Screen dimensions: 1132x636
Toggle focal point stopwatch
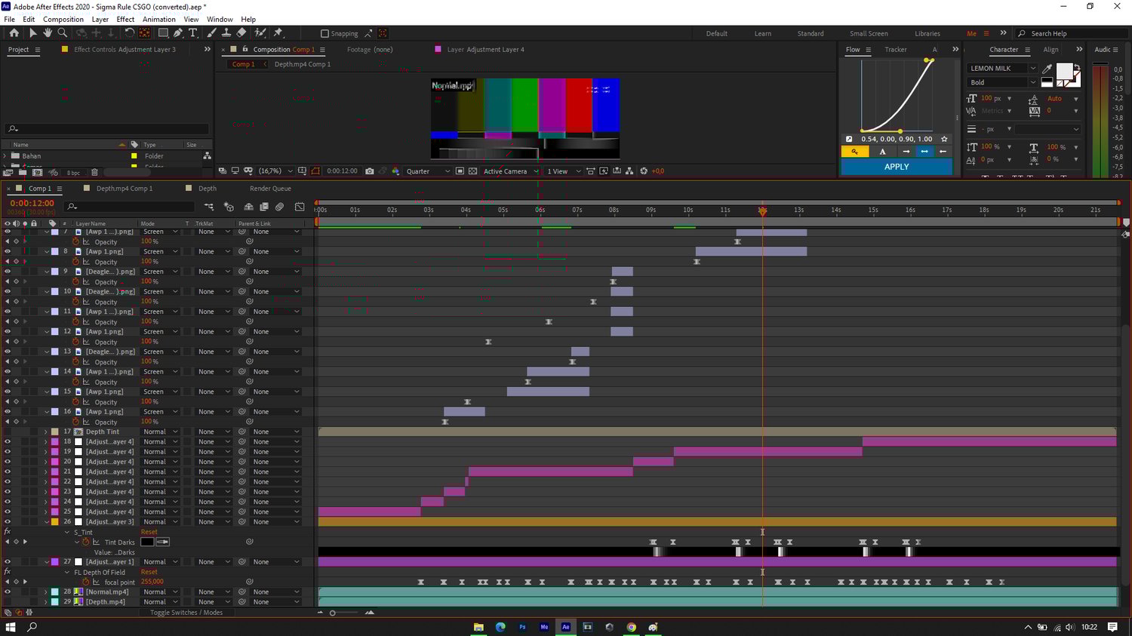pyautogui.click(x=86, y=582)
